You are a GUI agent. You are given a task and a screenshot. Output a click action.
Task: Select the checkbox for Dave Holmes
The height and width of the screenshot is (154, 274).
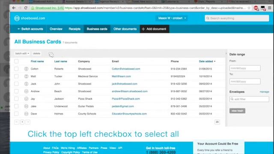[x=16, y=114]
